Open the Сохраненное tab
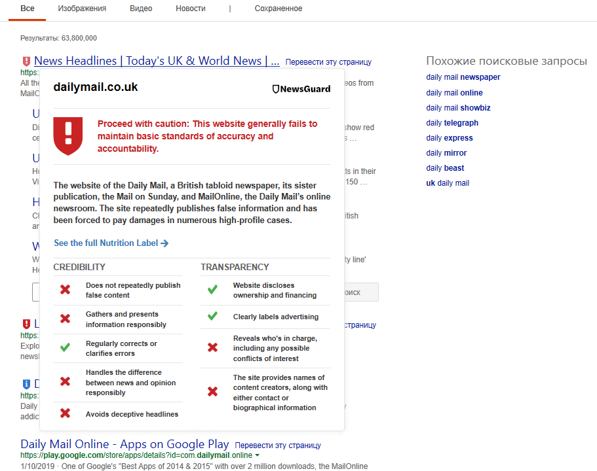Viewport: 597px width, 471px height. pos(279,9)
